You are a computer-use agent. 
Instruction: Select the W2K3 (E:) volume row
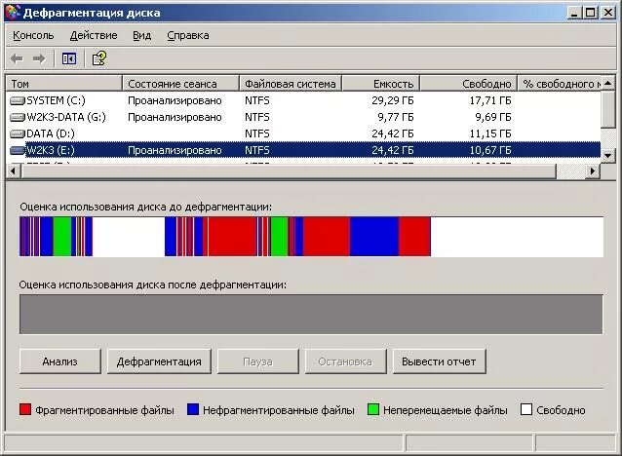(303, 150)
